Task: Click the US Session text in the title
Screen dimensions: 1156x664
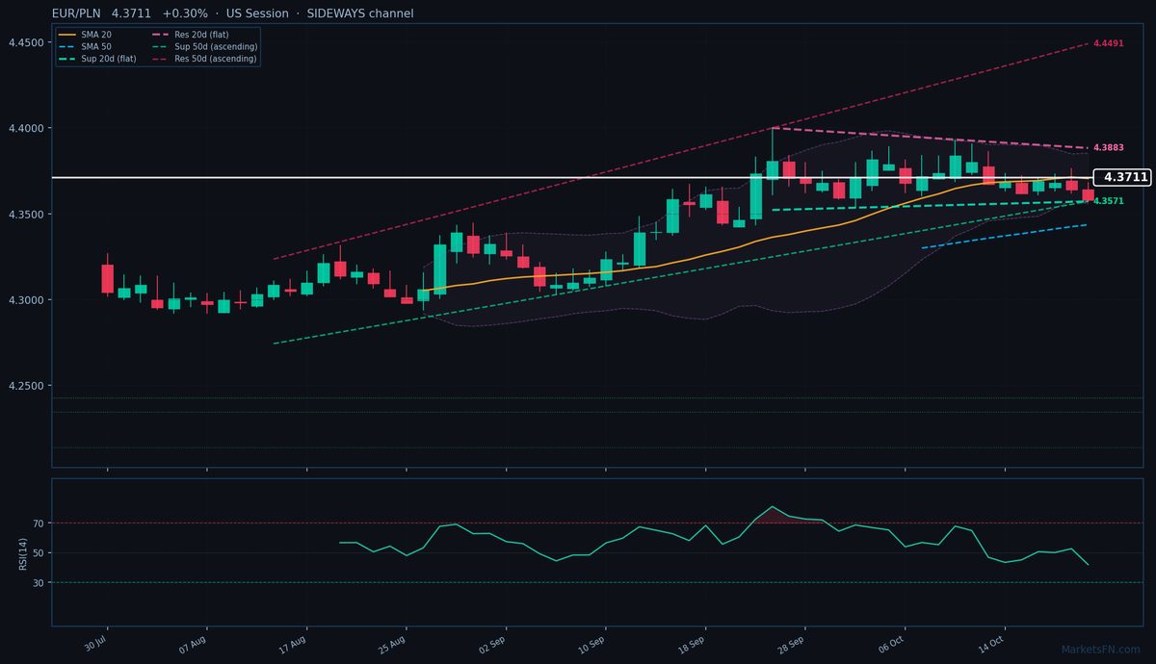Action: click(x=257, y=13)
